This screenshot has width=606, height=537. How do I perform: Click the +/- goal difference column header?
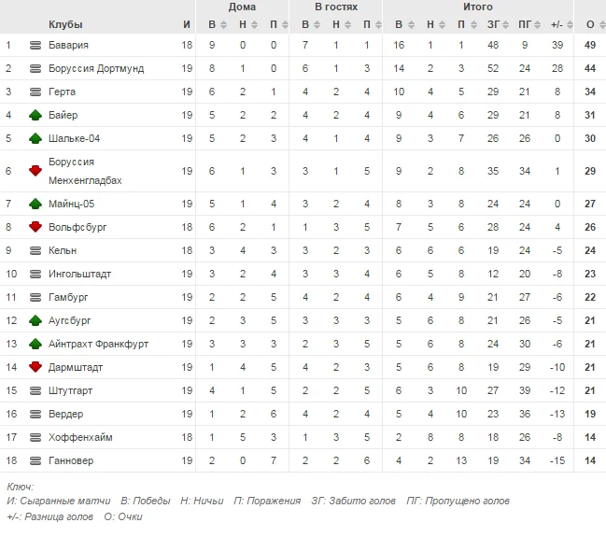click(x=557, y=24)
